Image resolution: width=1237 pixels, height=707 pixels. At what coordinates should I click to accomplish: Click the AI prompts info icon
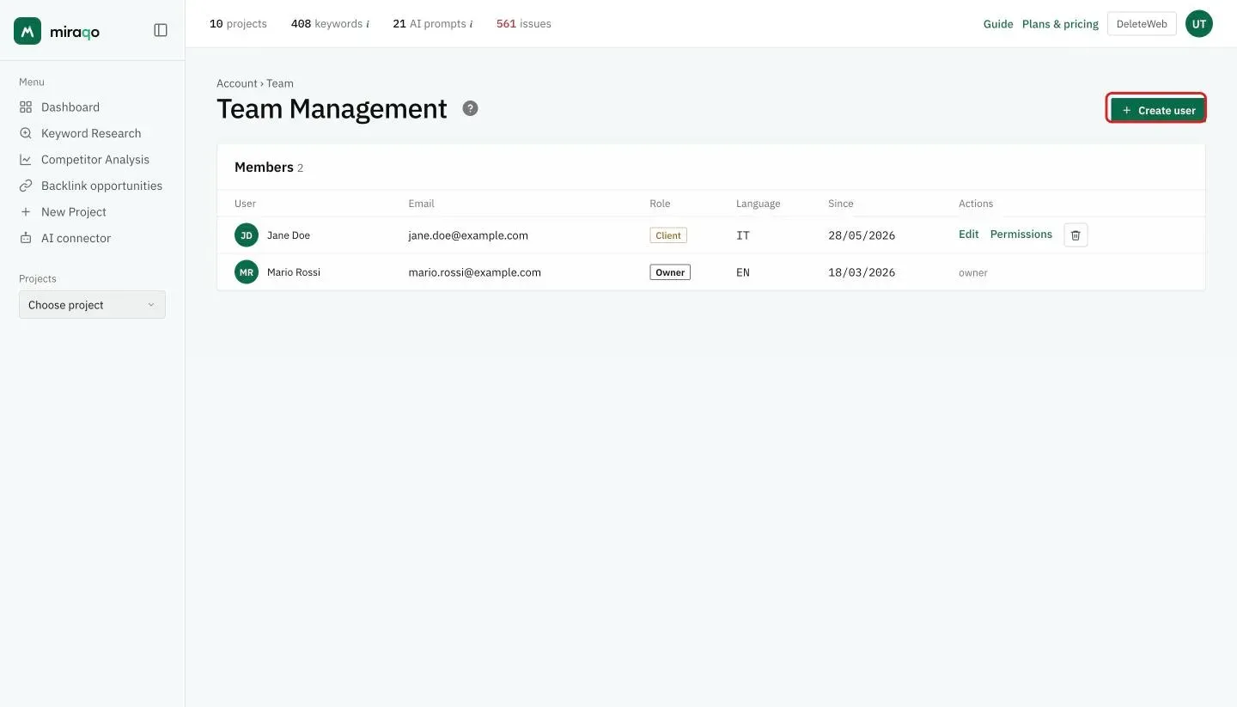tap(471, 24)
